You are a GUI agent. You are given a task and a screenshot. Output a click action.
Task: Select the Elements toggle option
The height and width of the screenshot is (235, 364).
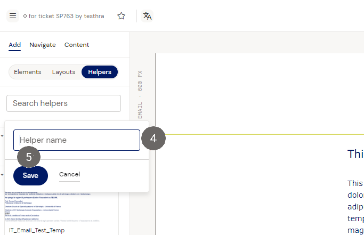coord(28,72)
